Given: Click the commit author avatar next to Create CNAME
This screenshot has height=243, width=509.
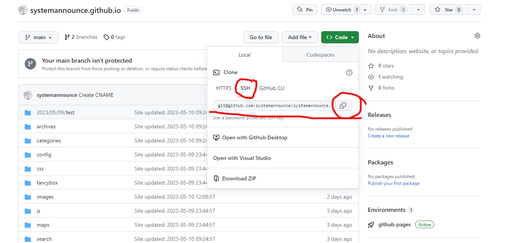Looking at the screenshot, I should click(27, 95).
